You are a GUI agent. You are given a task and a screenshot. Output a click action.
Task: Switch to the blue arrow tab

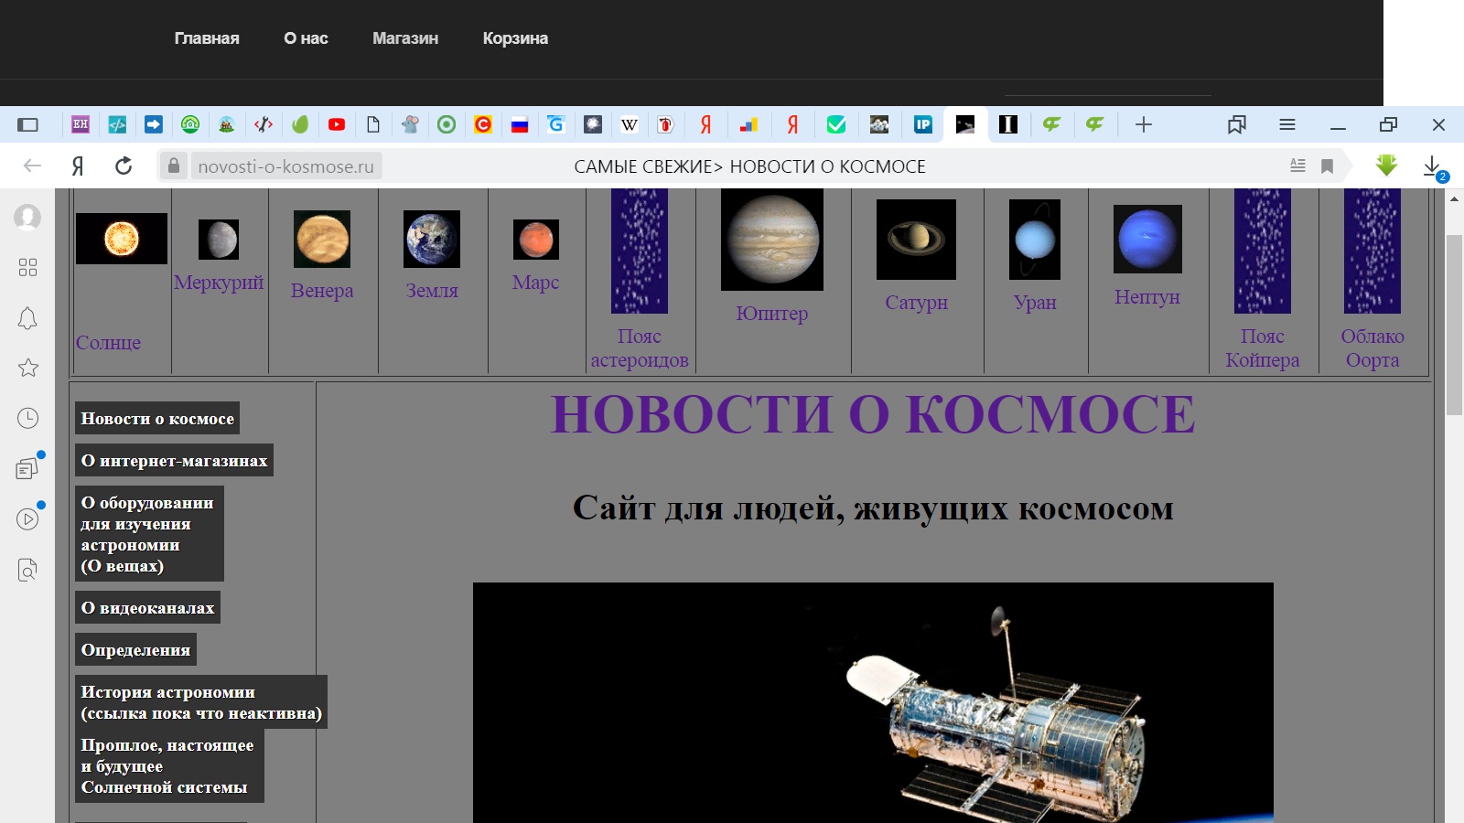pyautogui.click(x=154, y=124)
